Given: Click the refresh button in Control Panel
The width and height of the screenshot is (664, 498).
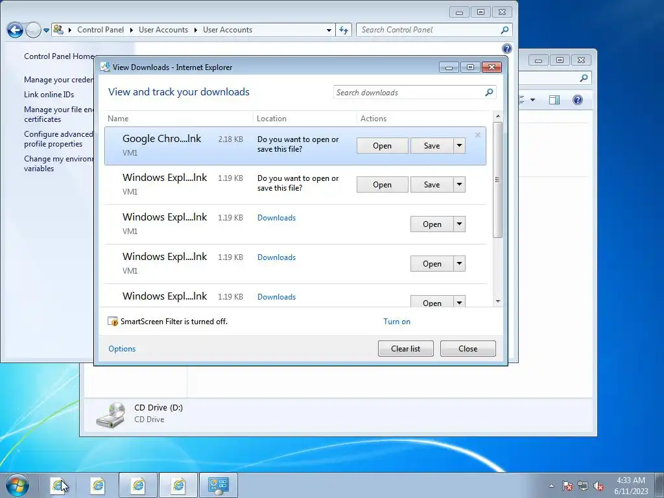Looking at the screenshot, I should click(x=344, y=30).
